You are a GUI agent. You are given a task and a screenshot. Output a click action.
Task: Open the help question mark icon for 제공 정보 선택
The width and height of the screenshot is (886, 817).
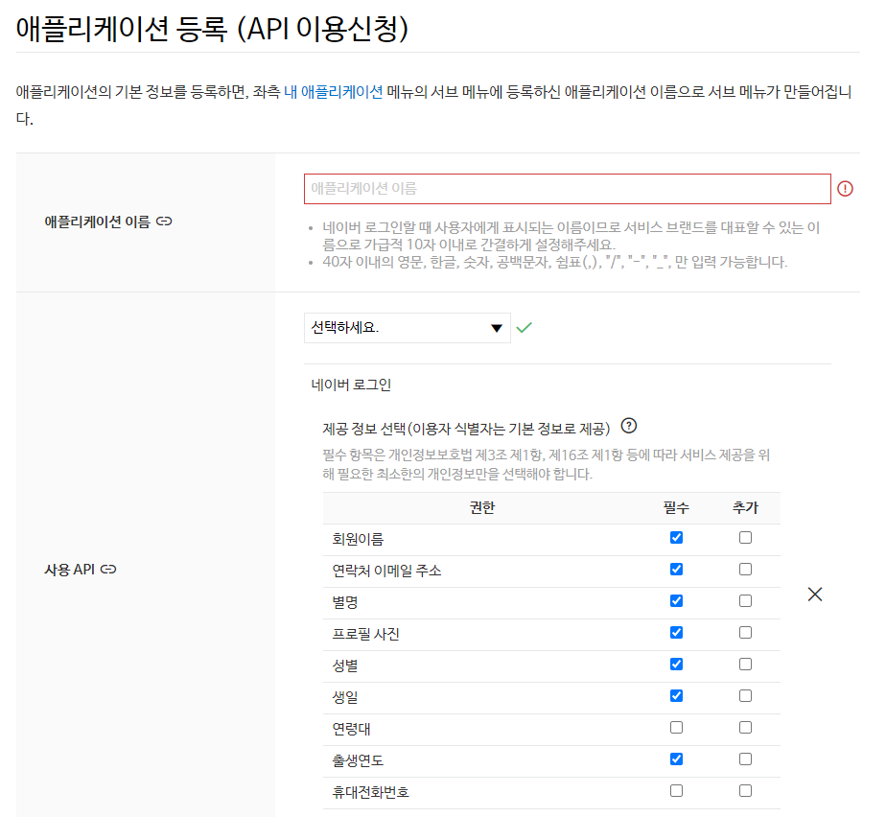tap(629, 426)
